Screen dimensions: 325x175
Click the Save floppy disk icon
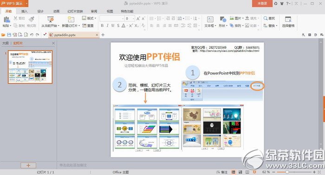pos(9,35)
